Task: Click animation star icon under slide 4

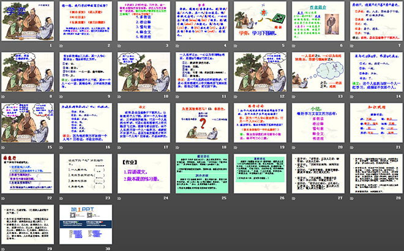Action: click(178, 46)
